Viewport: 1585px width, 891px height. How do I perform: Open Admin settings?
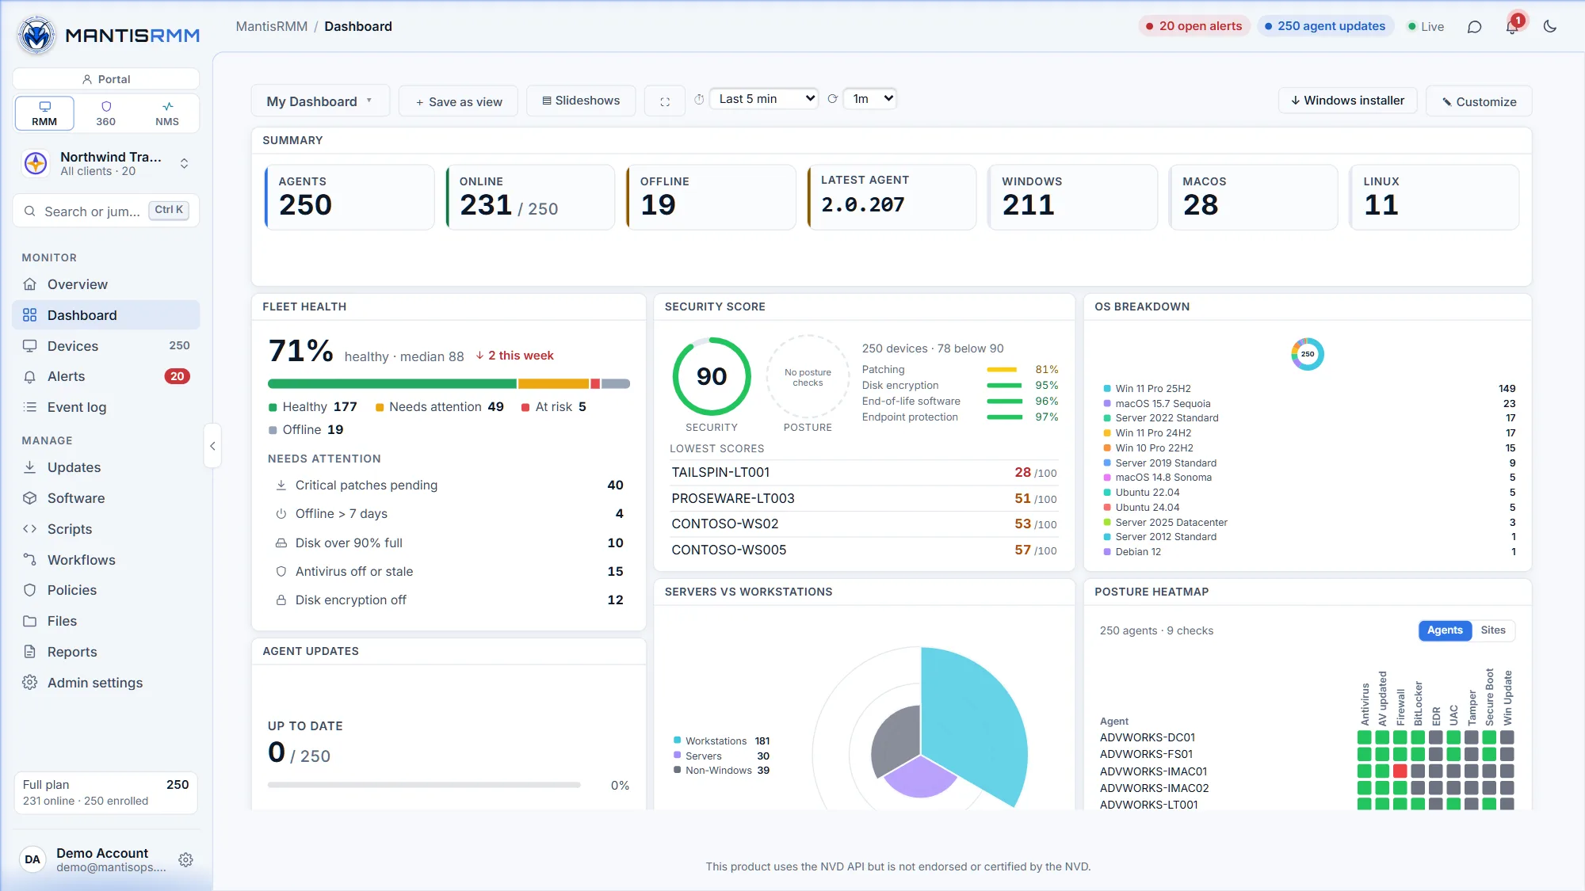pos(106,683)
